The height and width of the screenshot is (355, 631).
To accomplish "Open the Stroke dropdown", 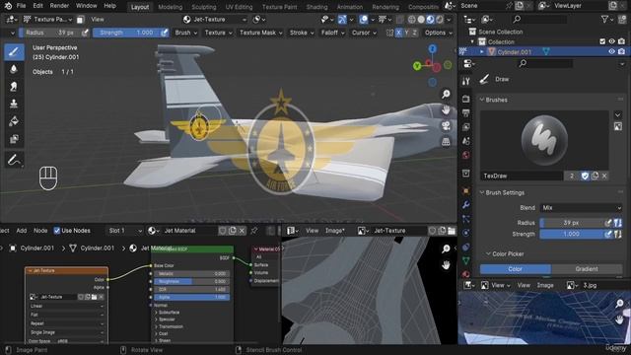I will 302,33.
